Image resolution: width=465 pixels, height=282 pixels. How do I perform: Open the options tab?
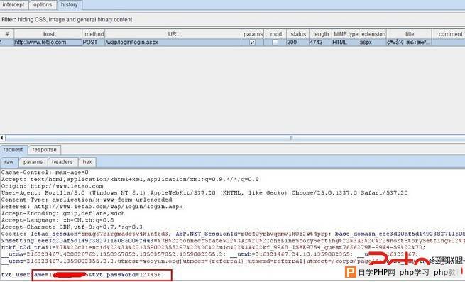(x=43, y=5)
